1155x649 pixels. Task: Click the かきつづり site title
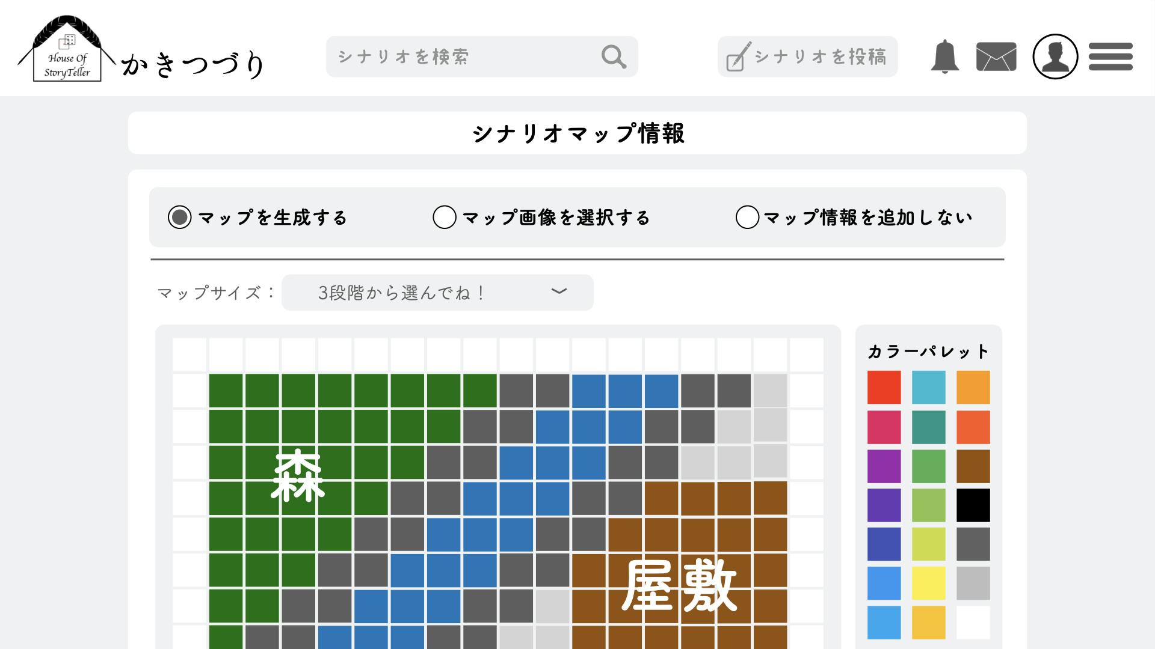(x=194, y=65)
